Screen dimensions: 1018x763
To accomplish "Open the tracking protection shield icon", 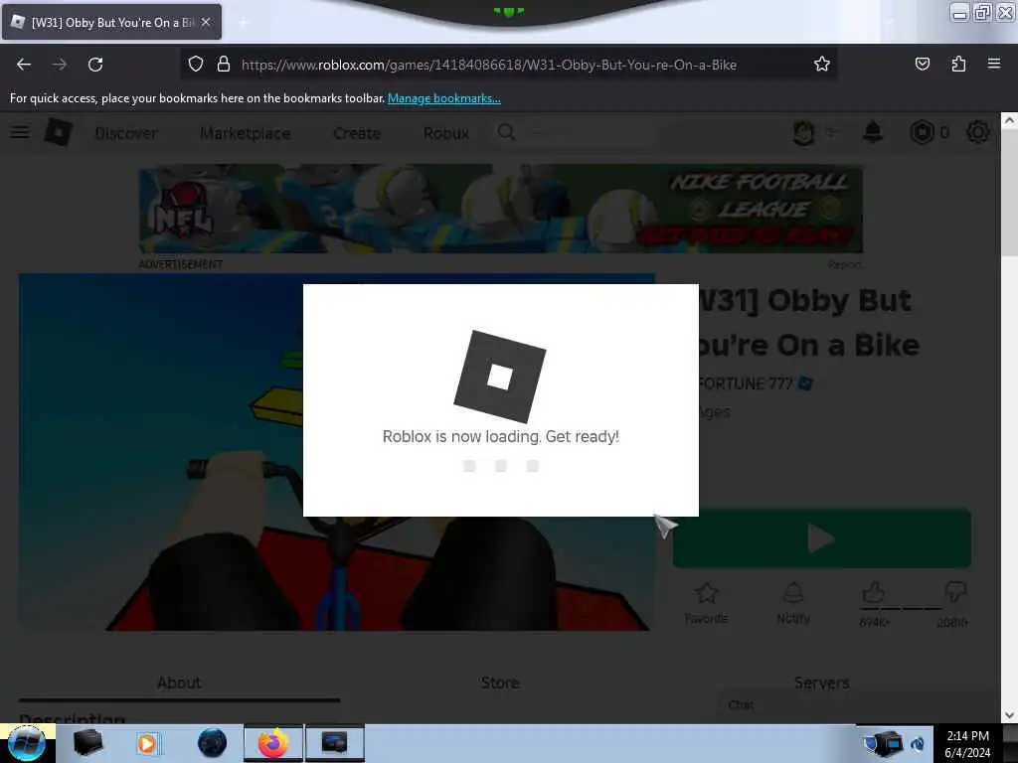I will [196, 65].
